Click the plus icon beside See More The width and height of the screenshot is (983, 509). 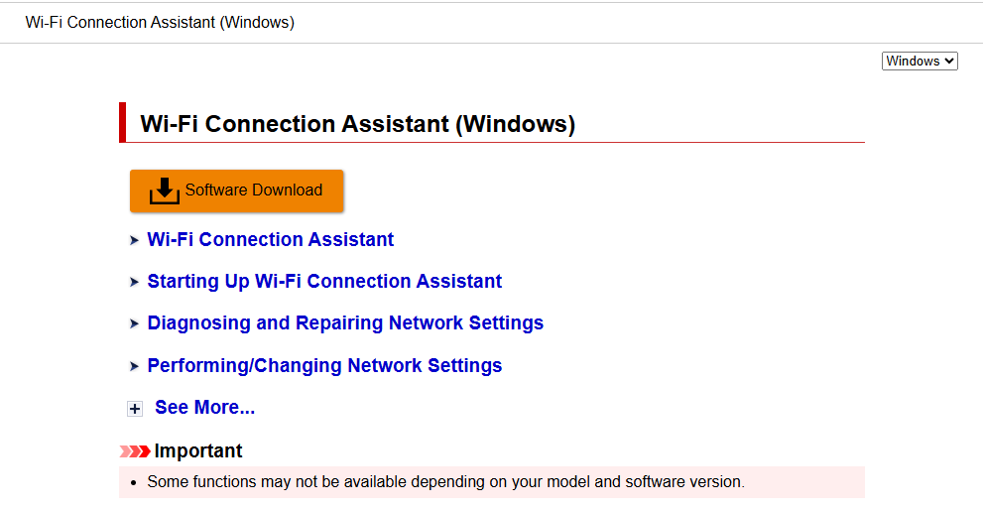[x=135, y=409]
